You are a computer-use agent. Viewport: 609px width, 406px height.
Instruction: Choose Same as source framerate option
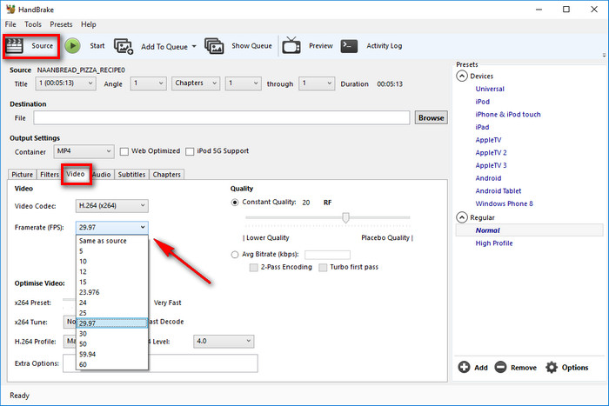[x=112, y=241]
